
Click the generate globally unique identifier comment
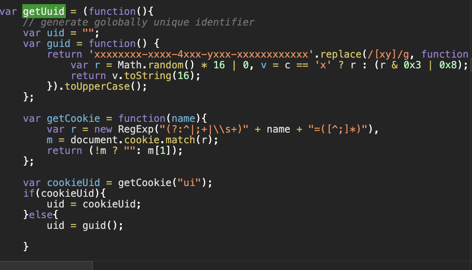coord(138,22)
